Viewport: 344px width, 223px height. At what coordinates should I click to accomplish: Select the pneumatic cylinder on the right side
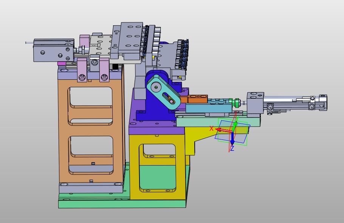click(295, 102)
